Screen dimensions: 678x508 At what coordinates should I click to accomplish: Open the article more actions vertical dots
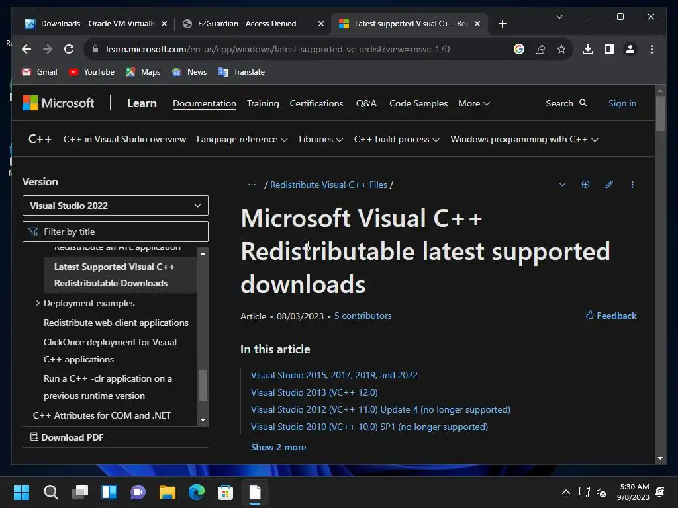[x=632, y=185]
